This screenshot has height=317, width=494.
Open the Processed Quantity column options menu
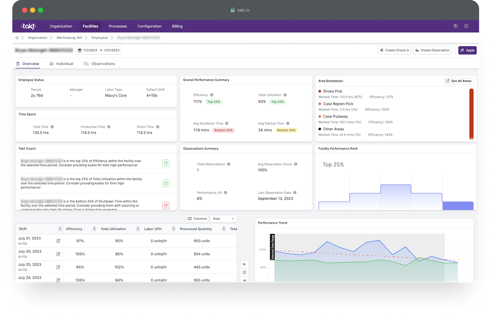(x=223, y=229)
